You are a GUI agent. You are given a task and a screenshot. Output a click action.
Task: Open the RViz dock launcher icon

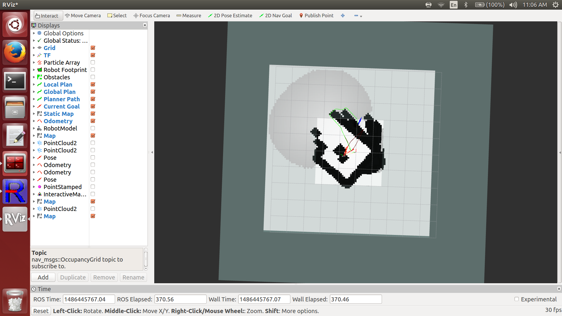[x=15, y=219]
